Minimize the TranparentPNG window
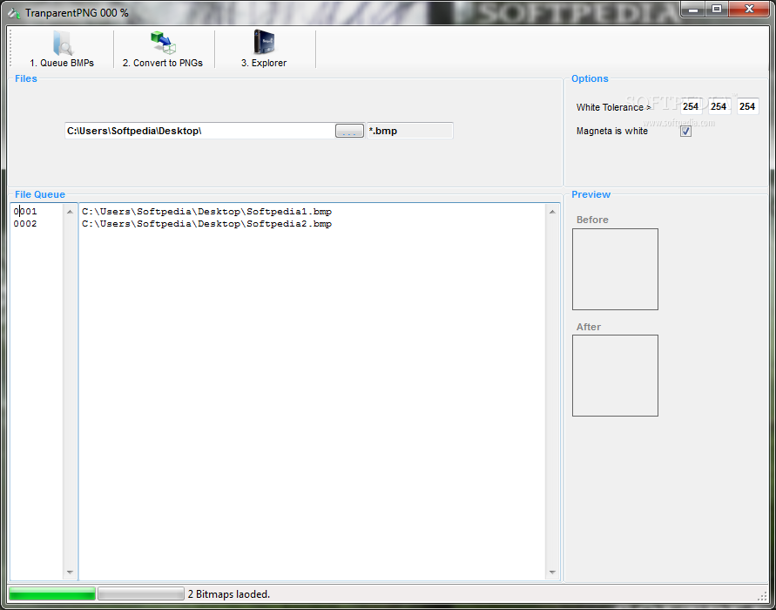This screenshot has height=610, width=776. pyautogui.click(x=693, y=9)
